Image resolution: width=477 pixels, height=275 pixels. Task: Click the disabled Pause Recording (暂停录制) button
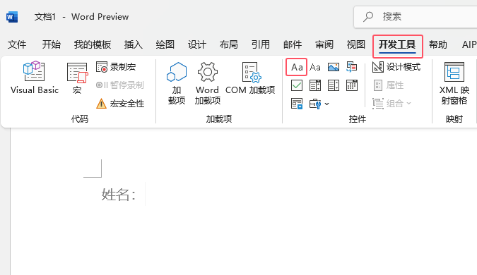click(x=120, y=85)
